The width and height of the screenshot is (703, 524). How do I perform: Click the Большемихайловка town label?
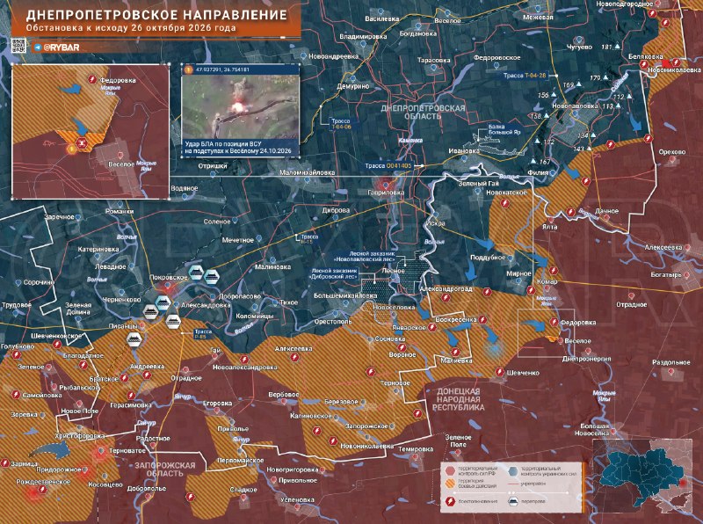tap(345, 296)
